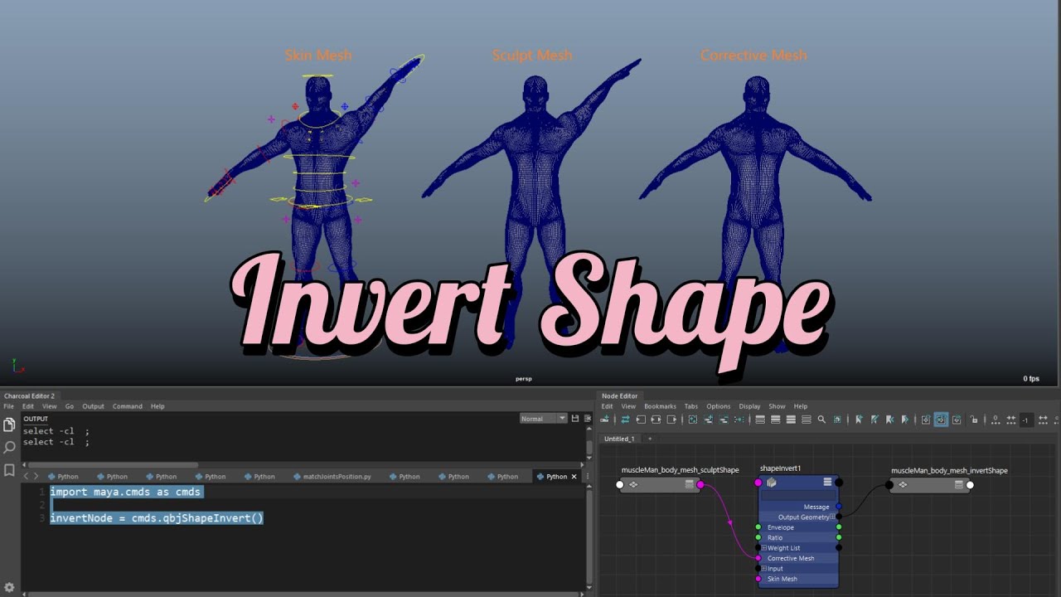Open the Explorer files icon in Charcoal Editor sidebar
The height and width of the screenshot is (597, 1061).
[9, 425]
